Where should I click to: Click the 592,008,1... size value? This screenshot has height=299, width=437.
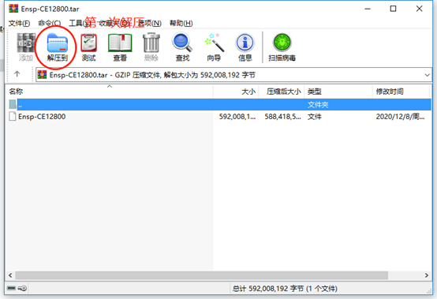[x=237, y=117]
